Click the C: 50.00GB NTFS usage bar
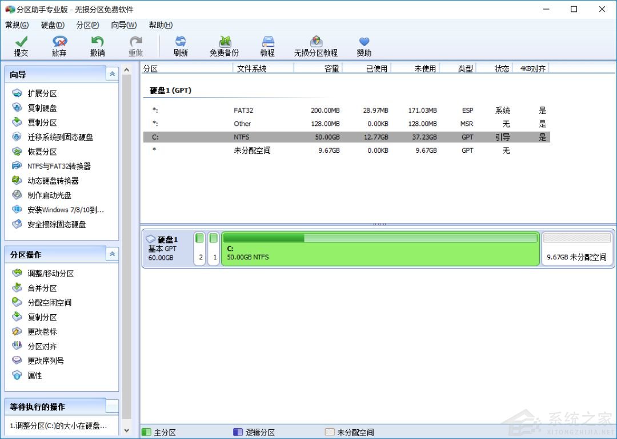 point(380,238)
